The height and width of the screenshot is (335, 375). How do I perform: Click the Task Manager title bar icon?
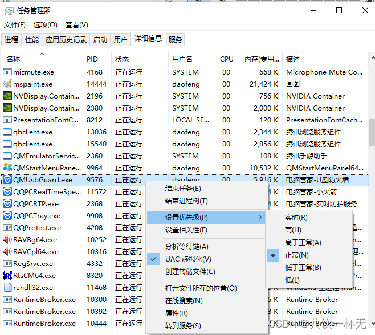click(x=9, y=11)
